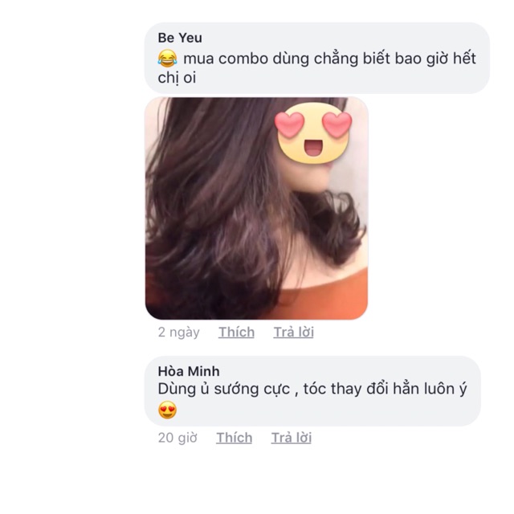Reply to Be Yeu's comment via Trả lời

[294, 332]
